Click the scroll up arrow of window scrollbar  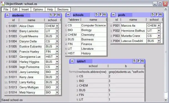[x=166, y=9]
